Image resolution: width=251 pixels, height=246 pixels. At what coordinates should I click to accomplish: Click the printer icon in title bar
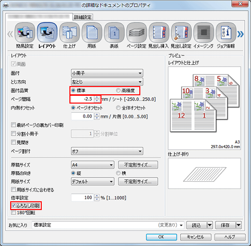6,5
